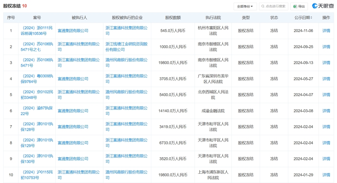Click the 点击进行搜索 search field
This screenshot has height=183, width=337.
[x=273, y=6]
